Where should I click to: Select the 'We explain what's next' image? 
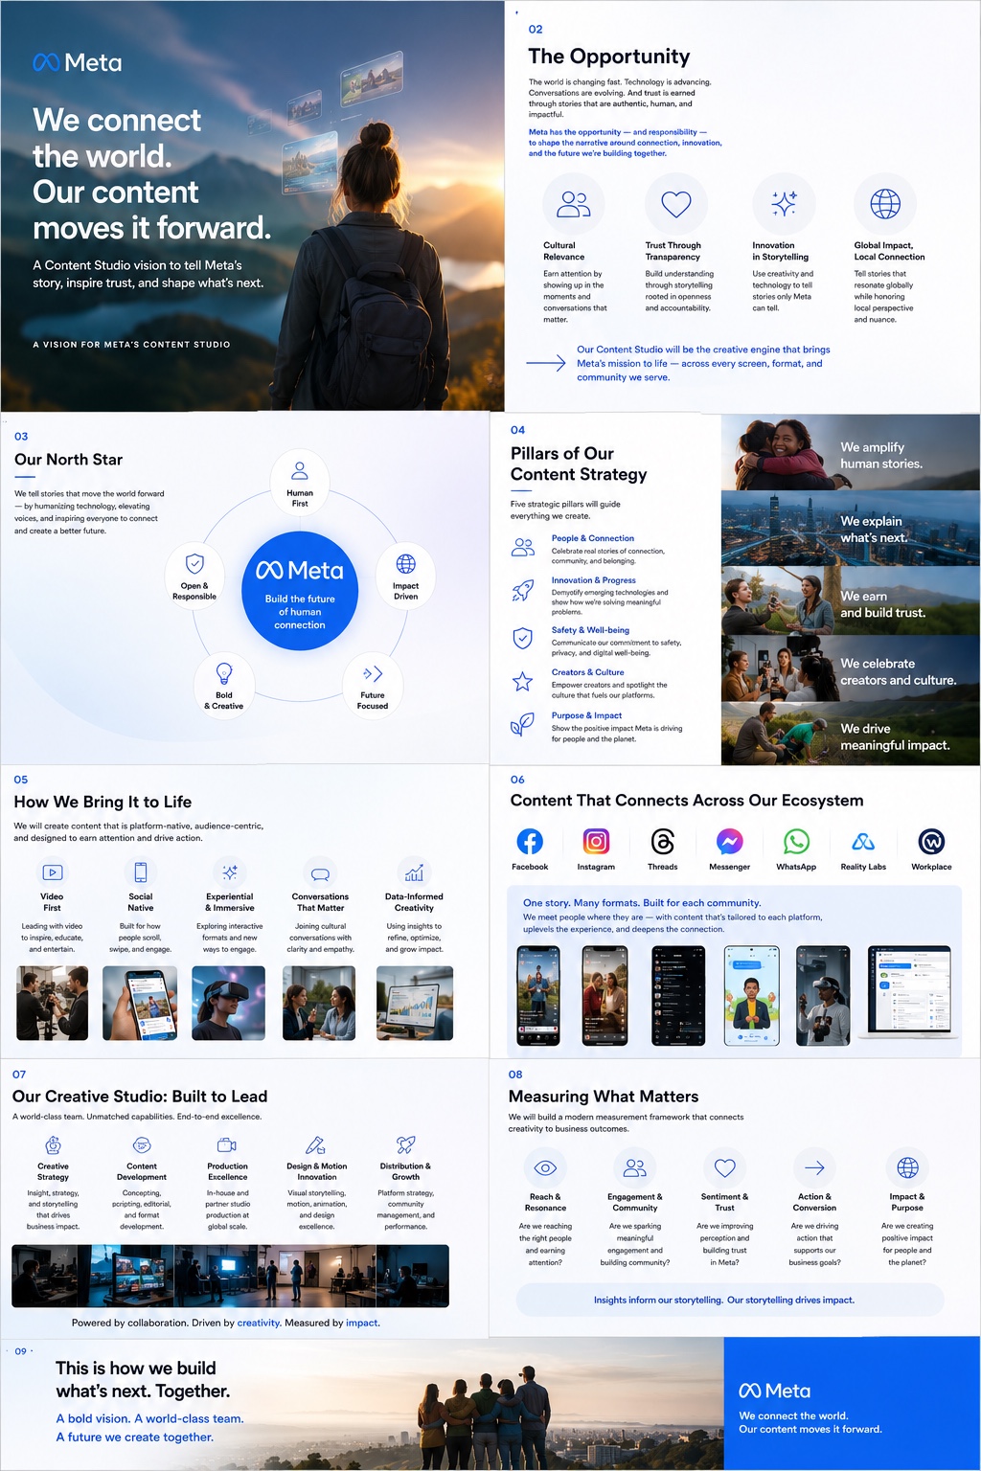tap(851, 528)
